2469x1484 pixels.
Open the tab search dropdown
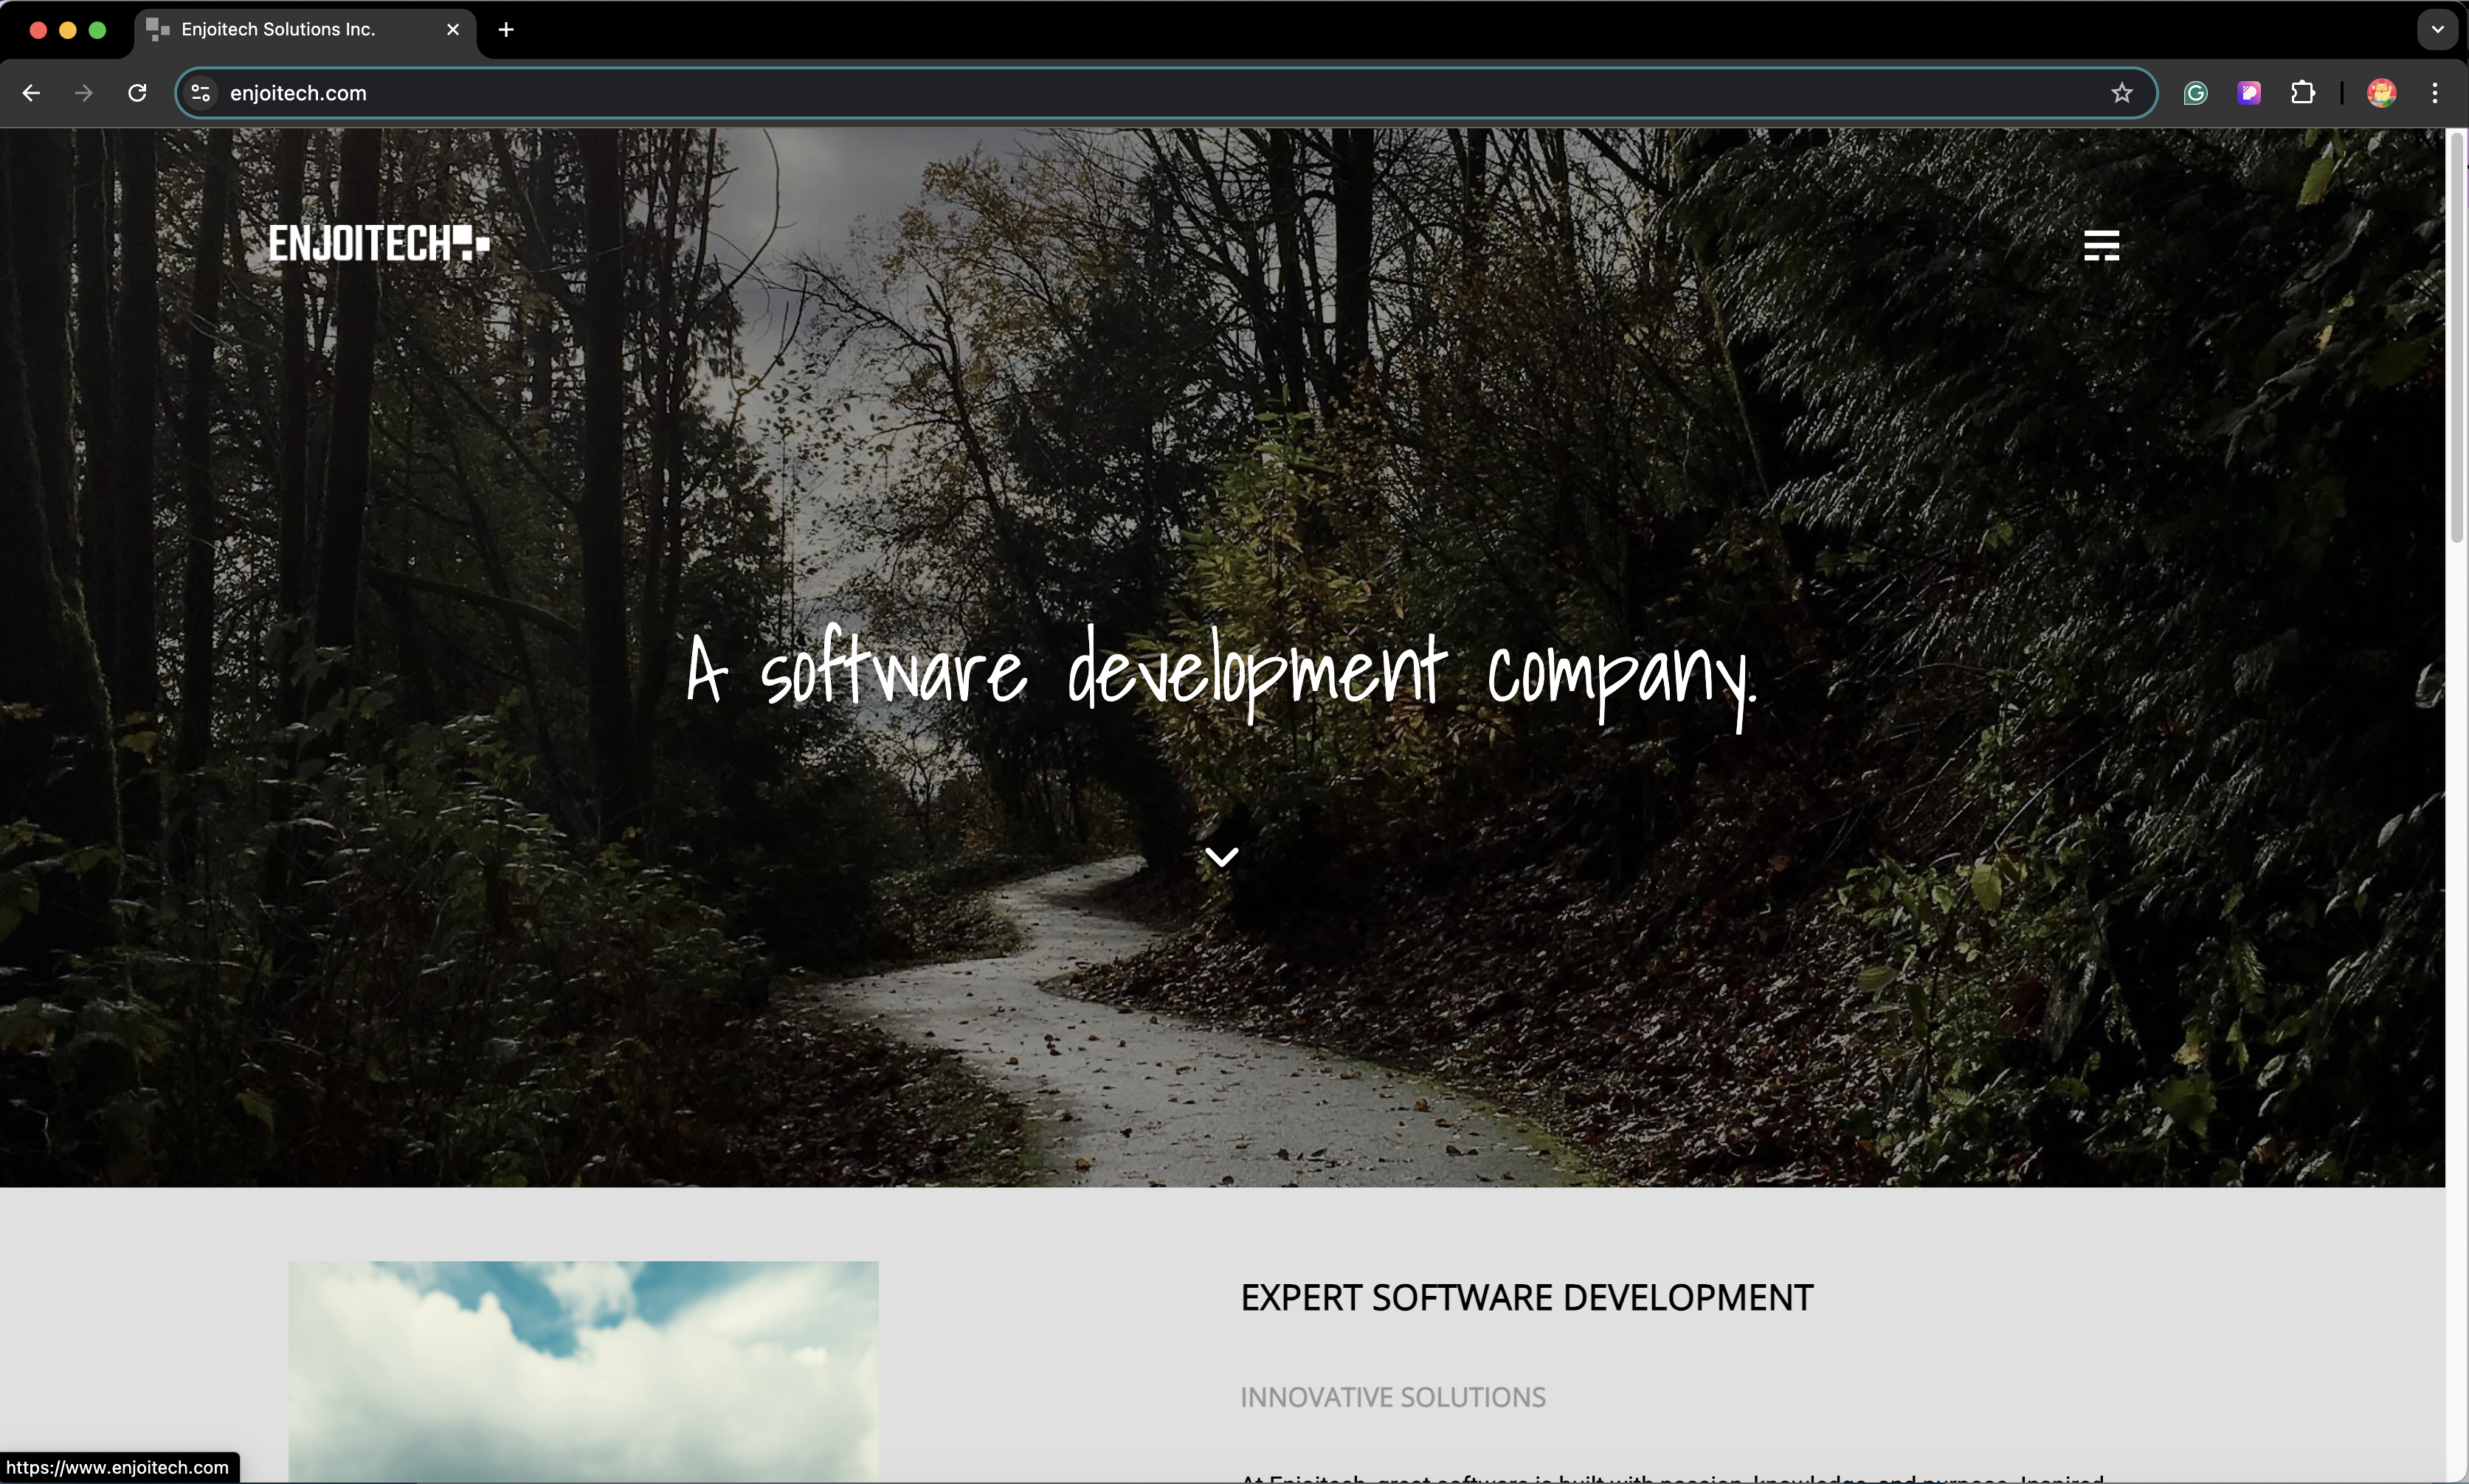click(2437, 30)
